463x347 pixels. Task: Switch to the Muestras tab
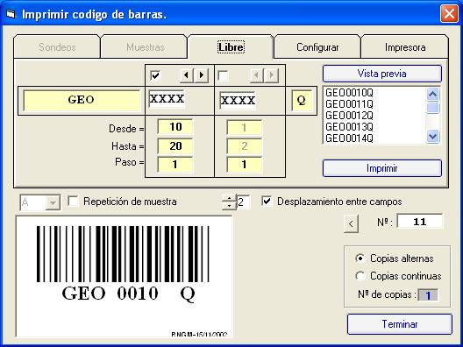click(145, 47)
